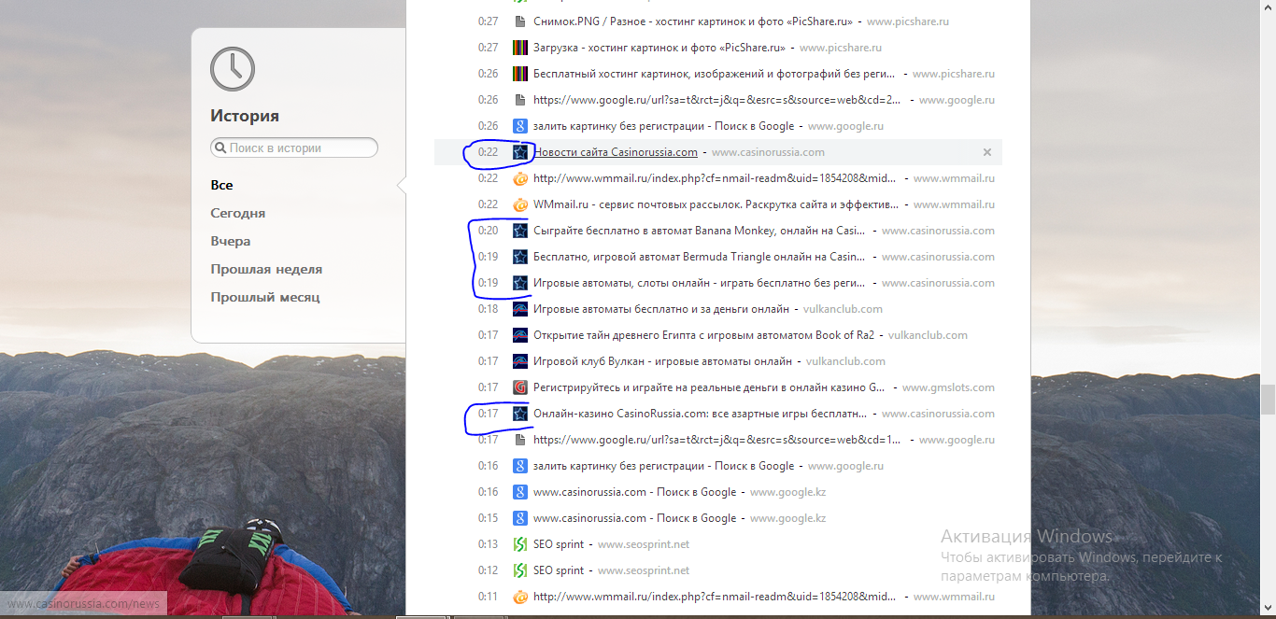Click www.google.kz domain of the 0:15 entry

click(787, 518)
